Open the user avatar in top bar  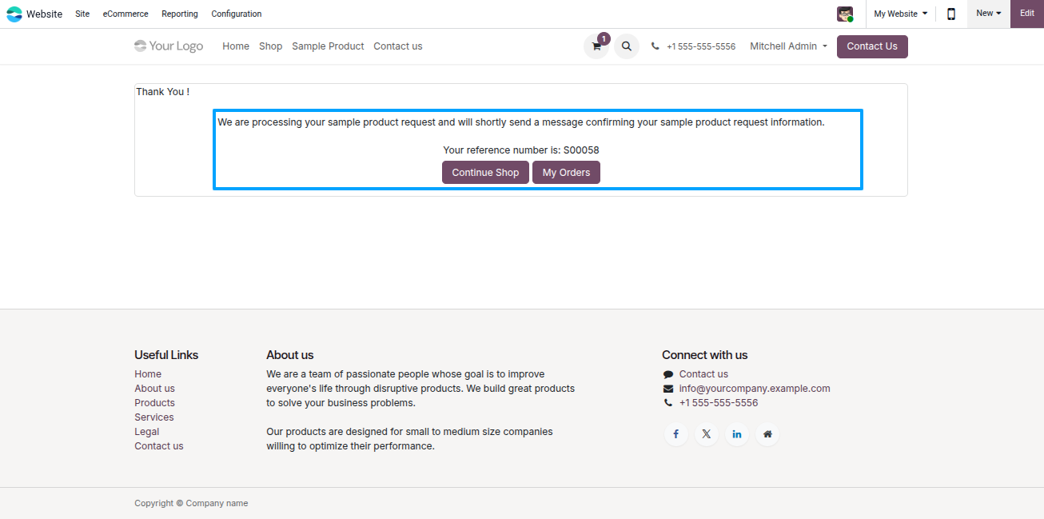point(845,14)
